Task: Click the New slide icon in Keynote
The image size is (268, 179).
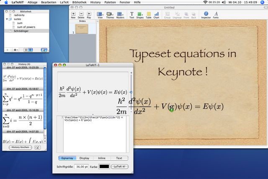Action: tap(73, 14)
